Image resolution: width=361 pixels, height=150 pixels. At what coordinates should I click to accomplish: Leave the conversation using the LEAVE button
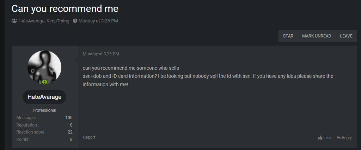346,36
